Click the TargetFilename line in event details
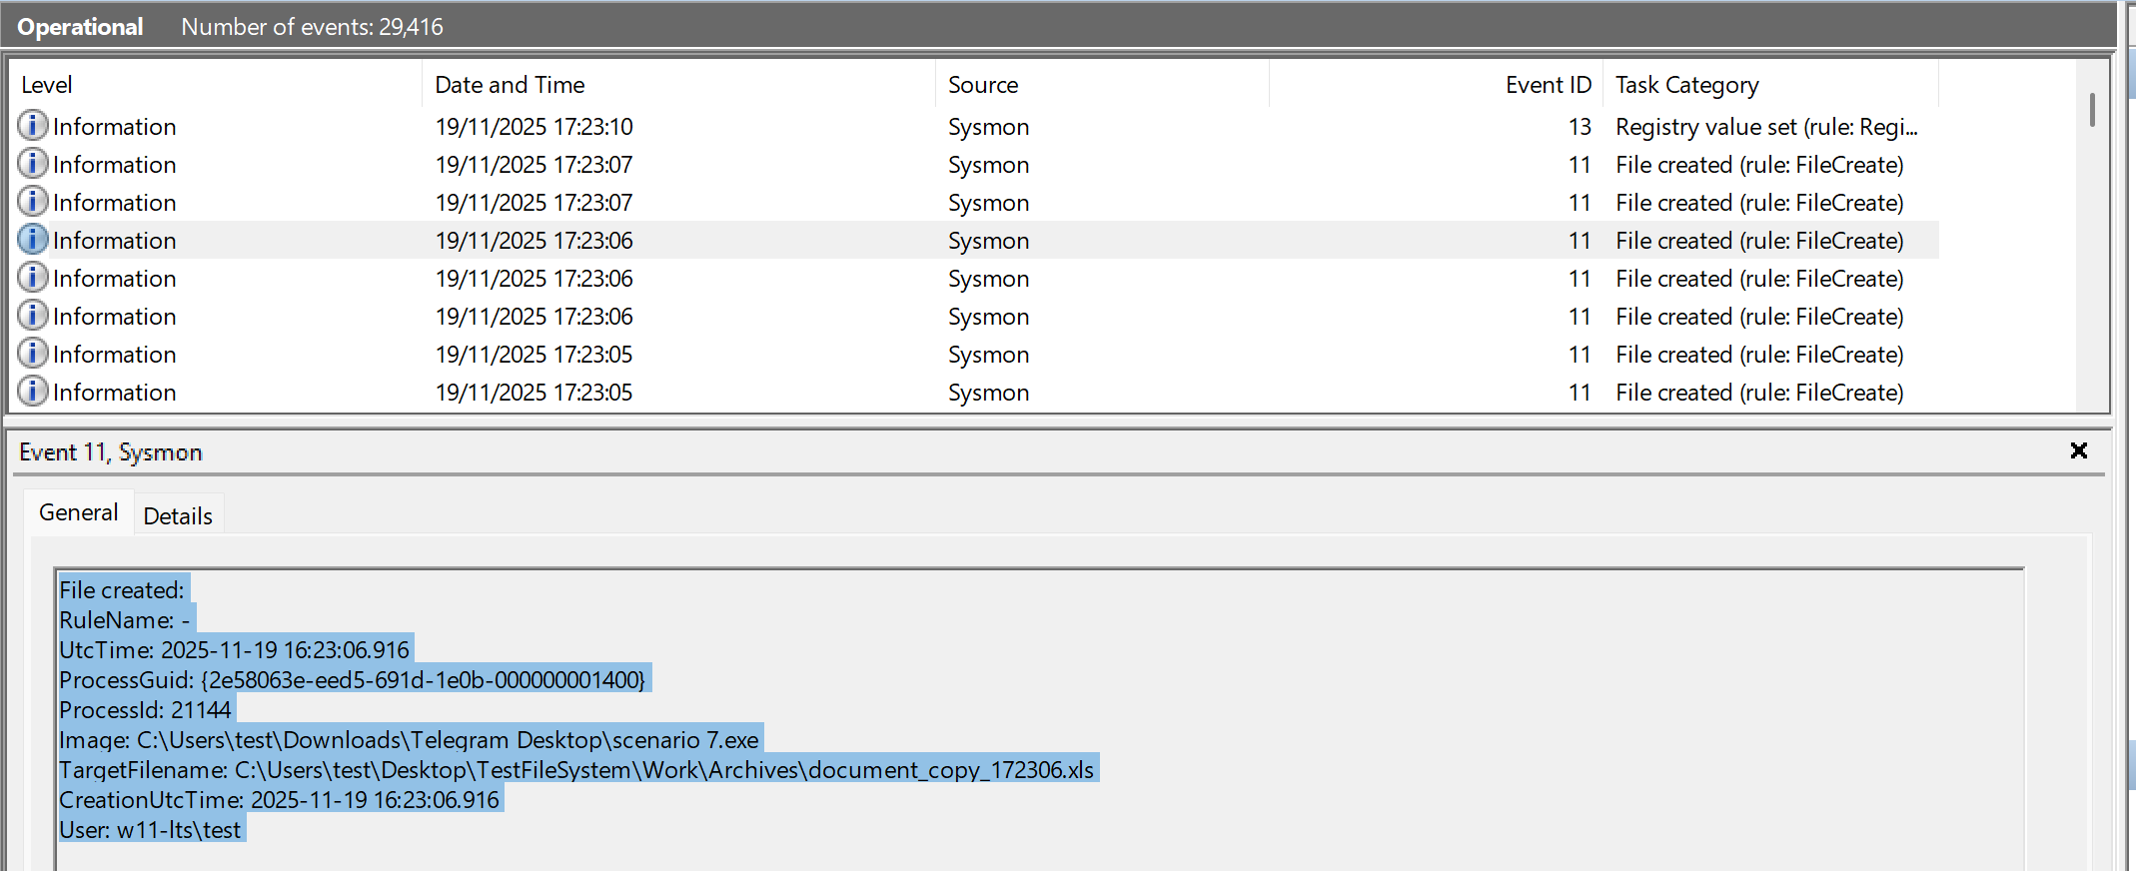Viewport: 2136px width, 871px height. (576, 770)
